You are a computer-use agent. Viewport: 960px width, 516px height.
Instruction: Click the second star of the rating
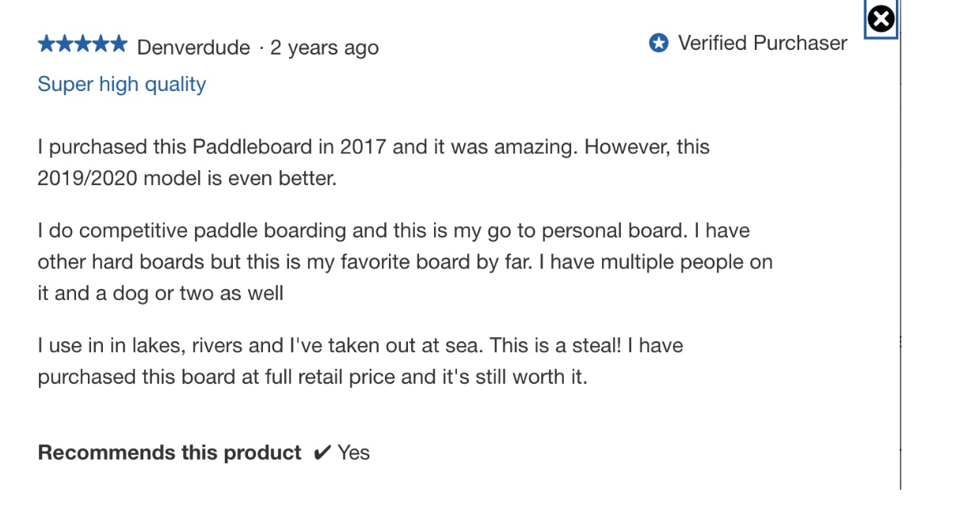pyautogui.click(x=64, y=44)
